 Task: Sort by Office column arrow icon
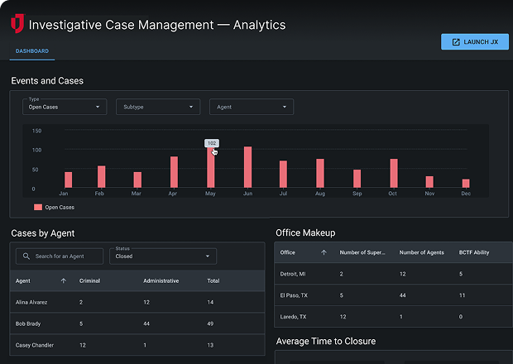click(324, 252)
